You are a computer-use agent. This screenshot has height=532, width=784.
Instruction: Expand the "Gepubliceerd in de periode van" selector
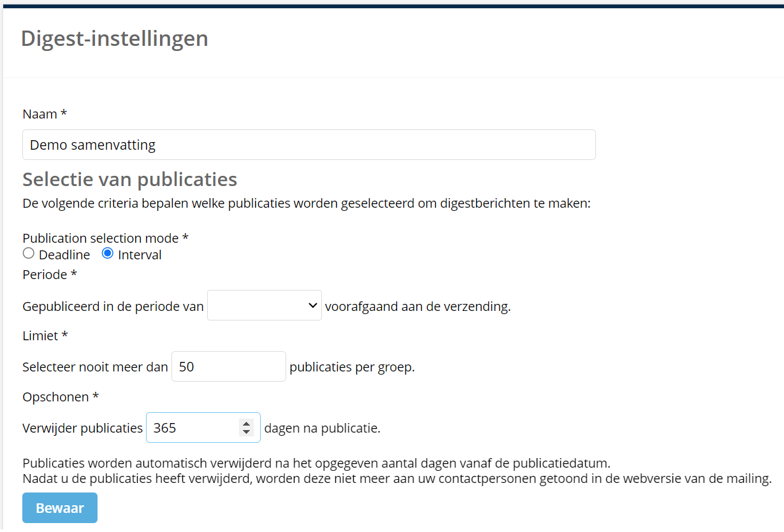(264, 305)
